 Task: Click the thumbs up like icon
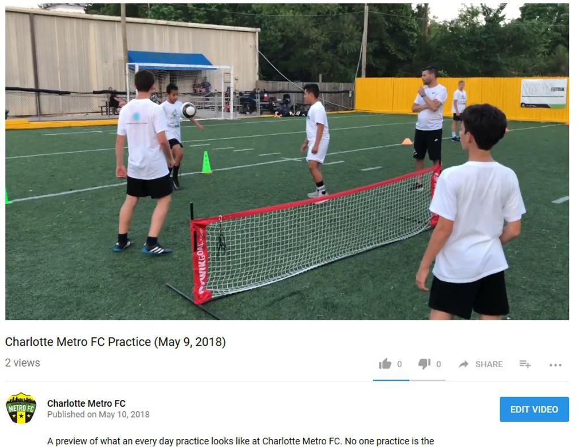(384, 364)
